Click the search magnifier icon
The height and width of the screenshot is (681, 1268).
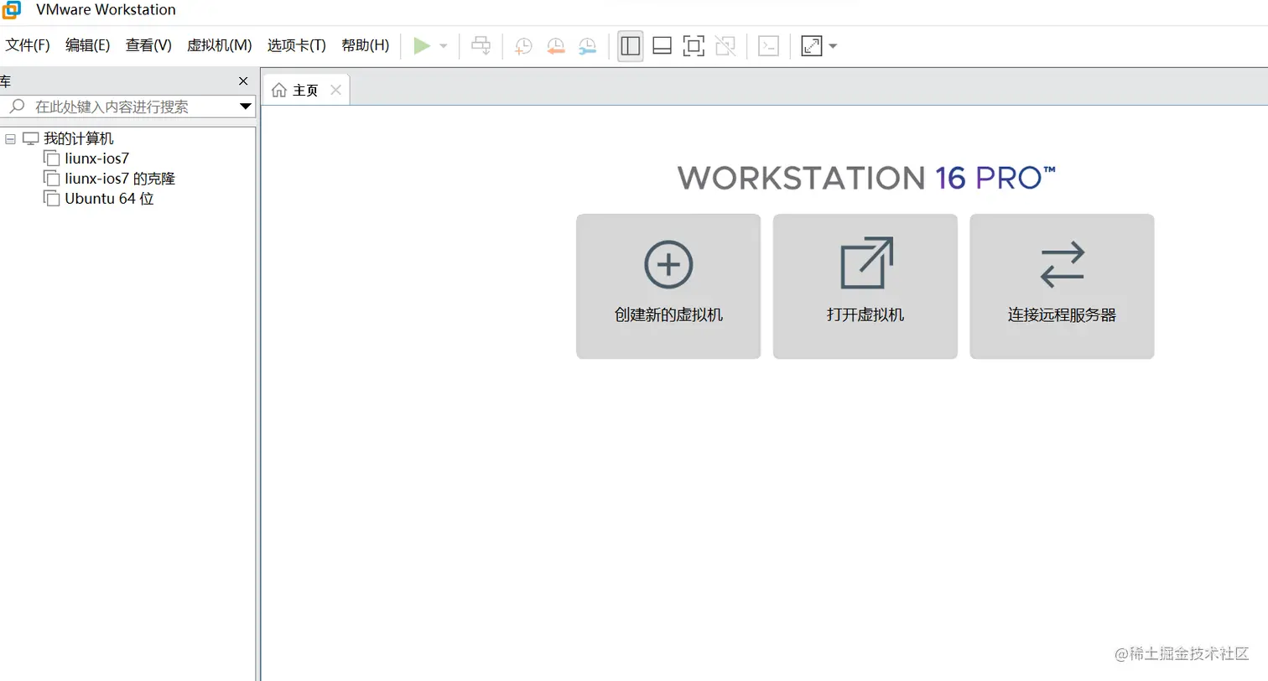(x=17, y=107)
